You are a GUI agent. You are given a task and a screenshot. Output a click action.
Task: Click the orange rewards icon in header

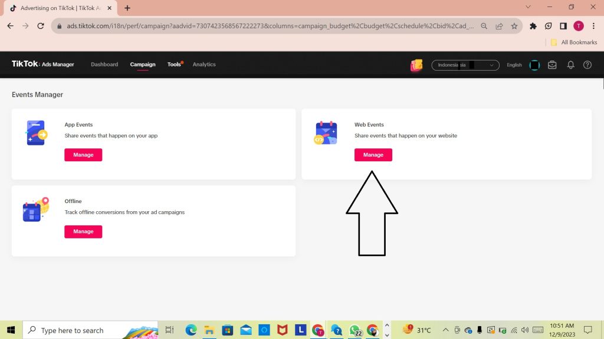416,65
